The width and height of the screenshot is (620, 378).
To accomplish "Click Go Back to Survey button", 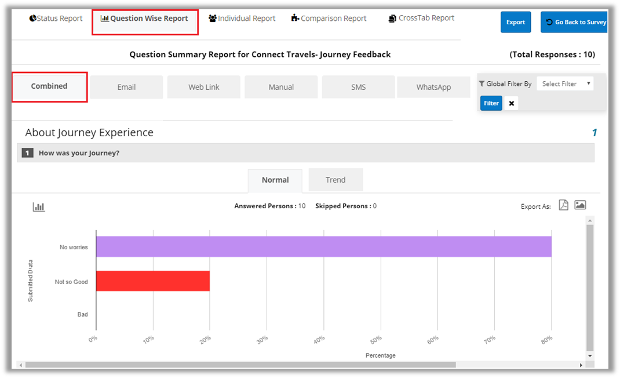I will (574, 22).
